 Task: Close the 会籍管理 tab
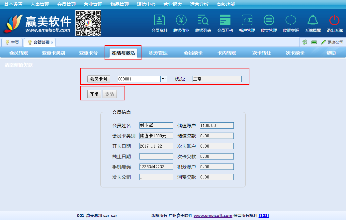coord(52,43)
